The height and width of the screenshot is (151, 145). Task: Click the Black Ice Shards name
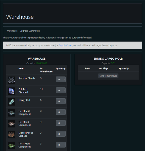tap(27, 78)
